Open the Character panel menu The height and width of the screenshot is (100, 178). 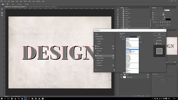(x=177, y=7)
